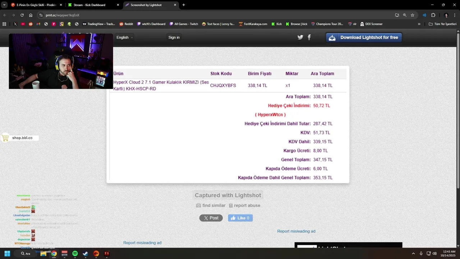Viewport: 460px width, 259px height.
Task: Open the yellow 'g' bookmark icon
Action: (62, 24)
